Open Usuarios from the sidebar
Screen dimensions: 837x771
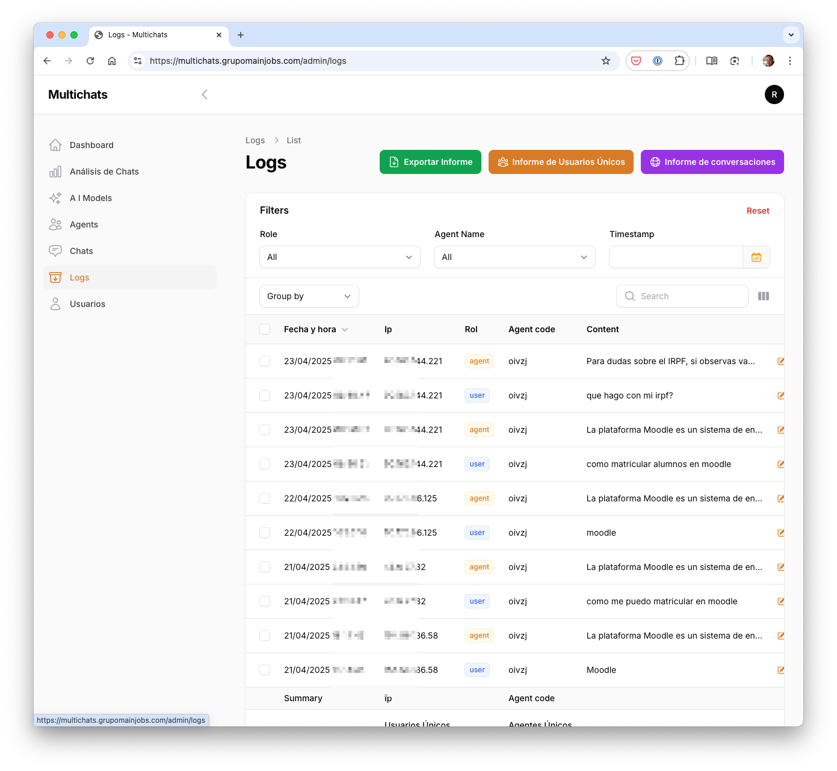[87, 304]
